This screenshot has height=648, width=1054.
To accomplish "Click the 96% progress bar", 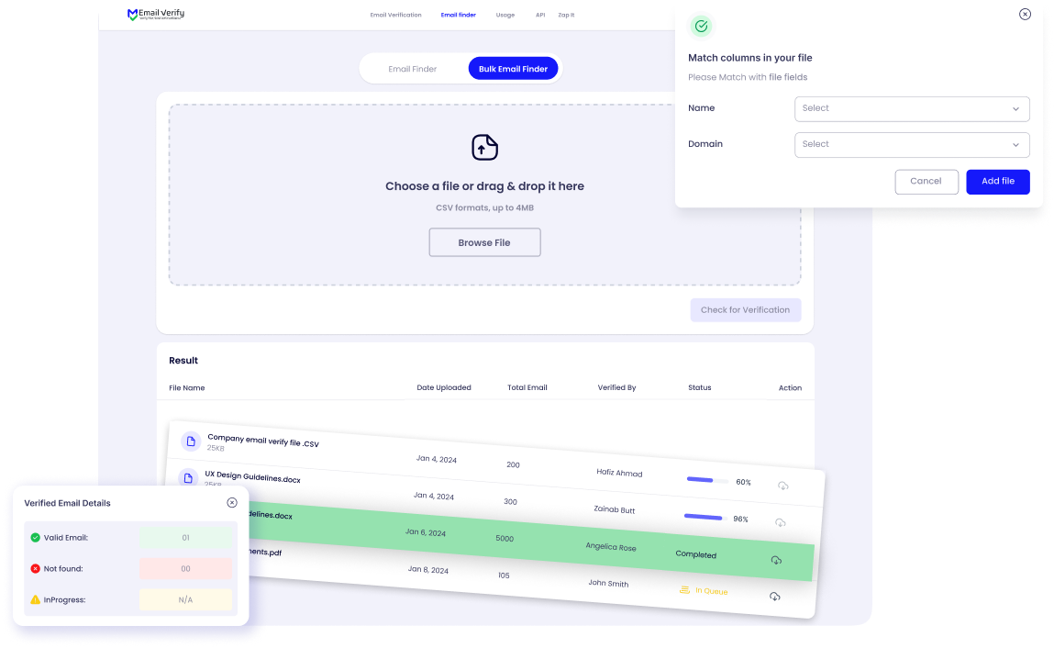I will pos(705,518).
